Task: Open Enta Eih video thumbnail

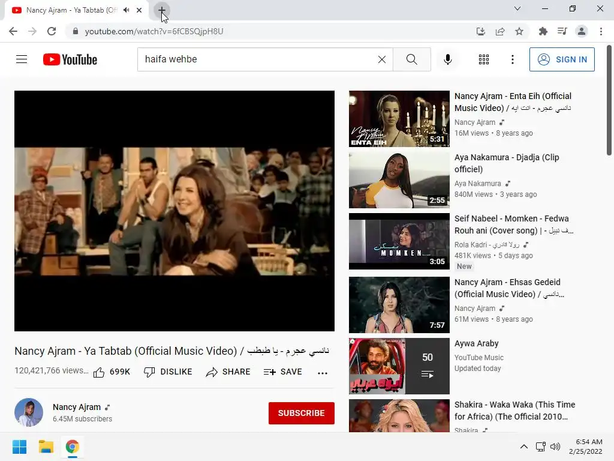Action: click(399, 119)
